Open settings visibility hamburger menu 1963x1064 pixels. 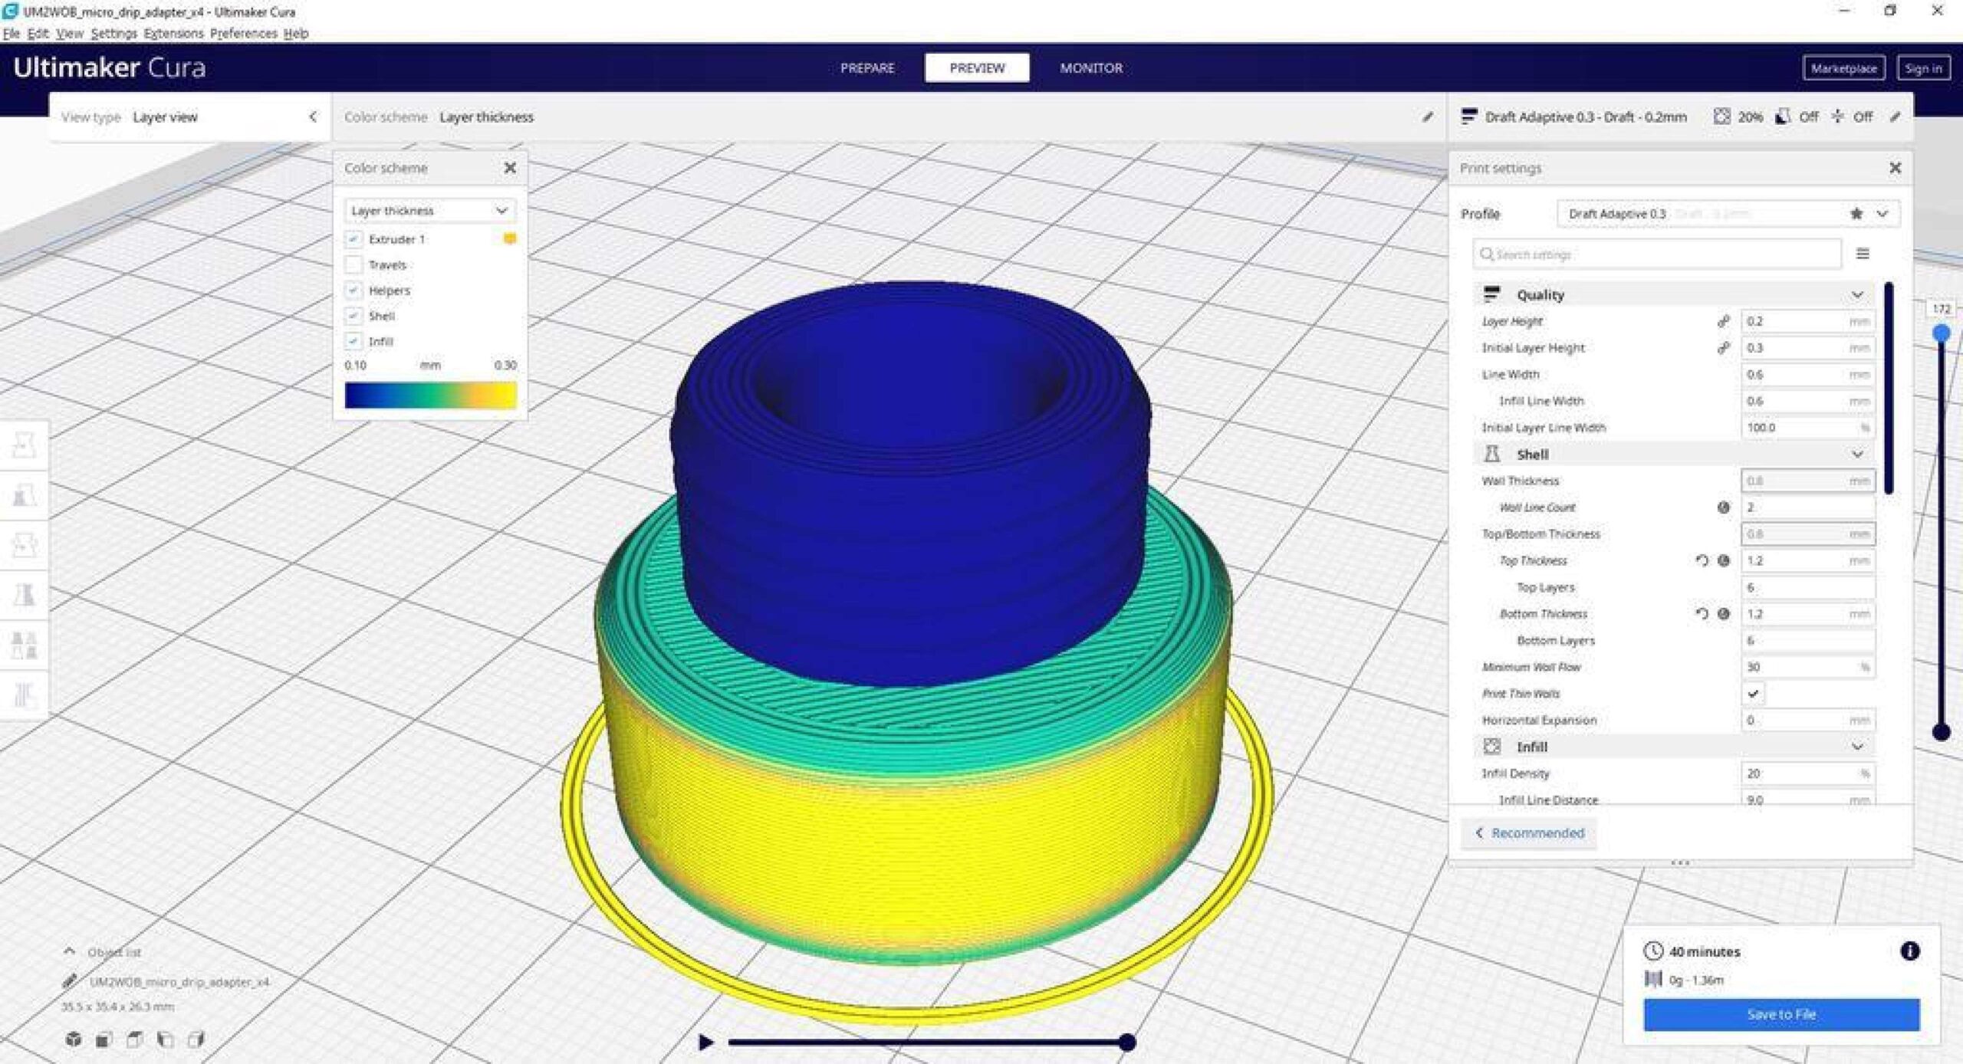[1863, 254]
